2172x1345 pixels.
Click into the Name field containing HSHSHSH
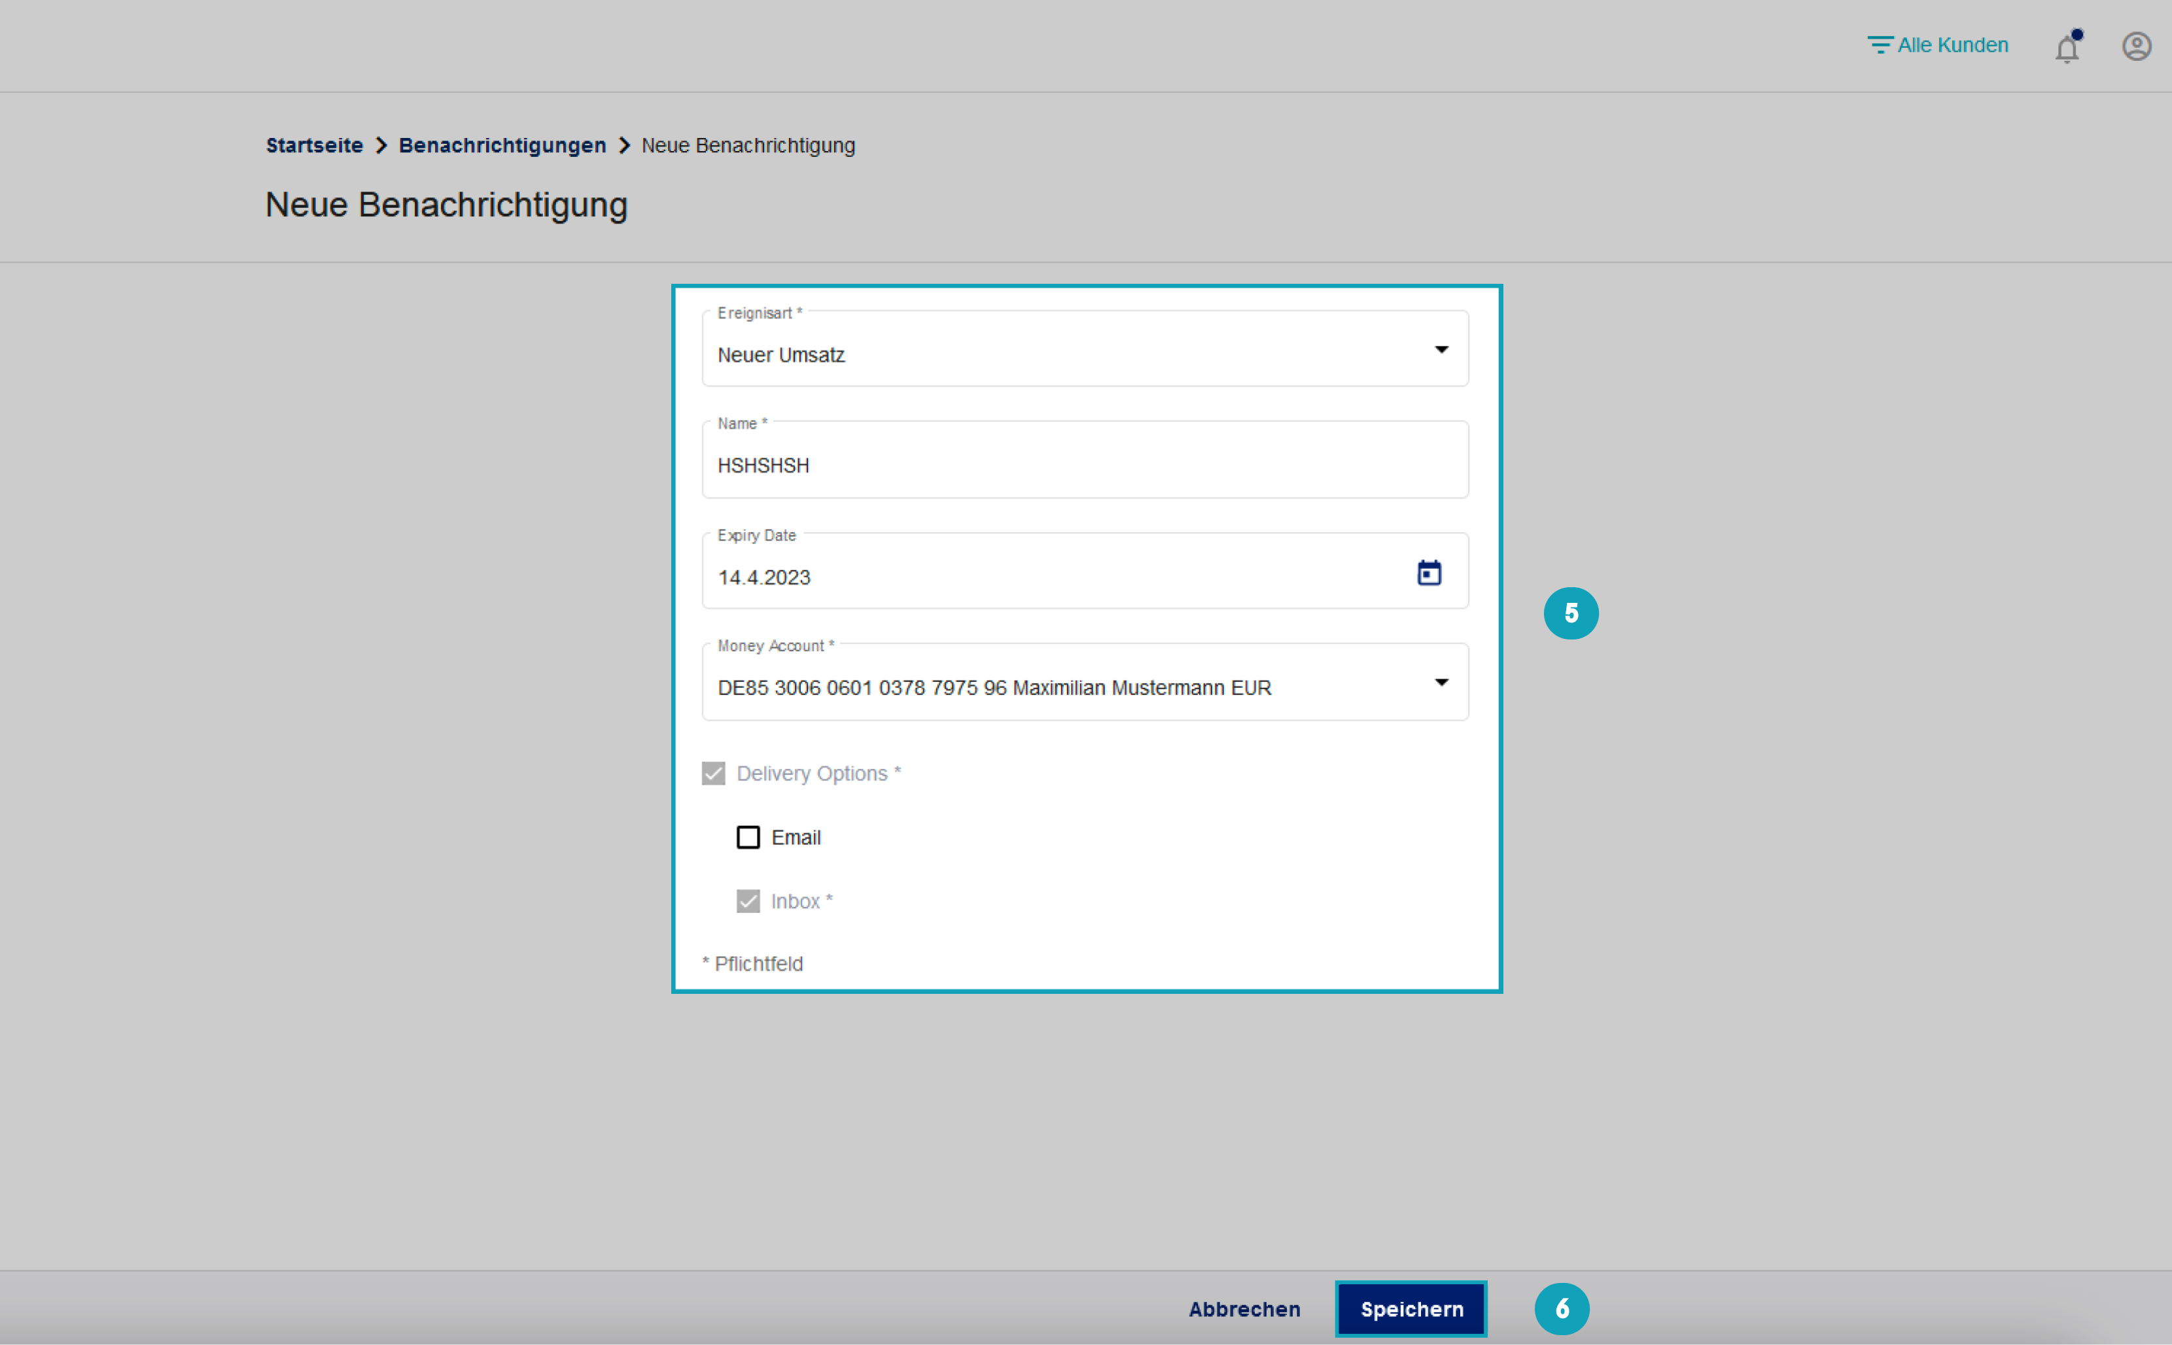click(1085, 460)
